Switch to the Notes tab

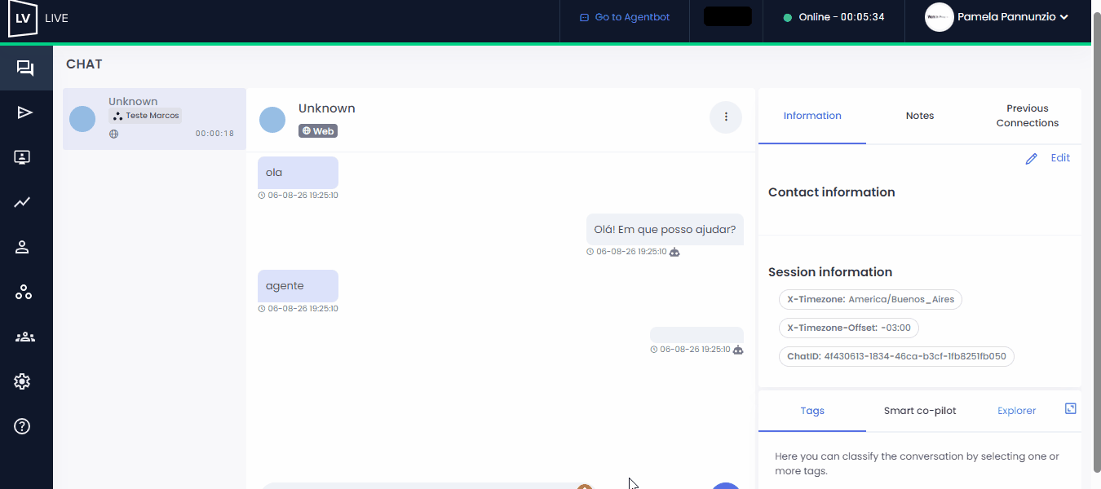click(x=920, y=116)
